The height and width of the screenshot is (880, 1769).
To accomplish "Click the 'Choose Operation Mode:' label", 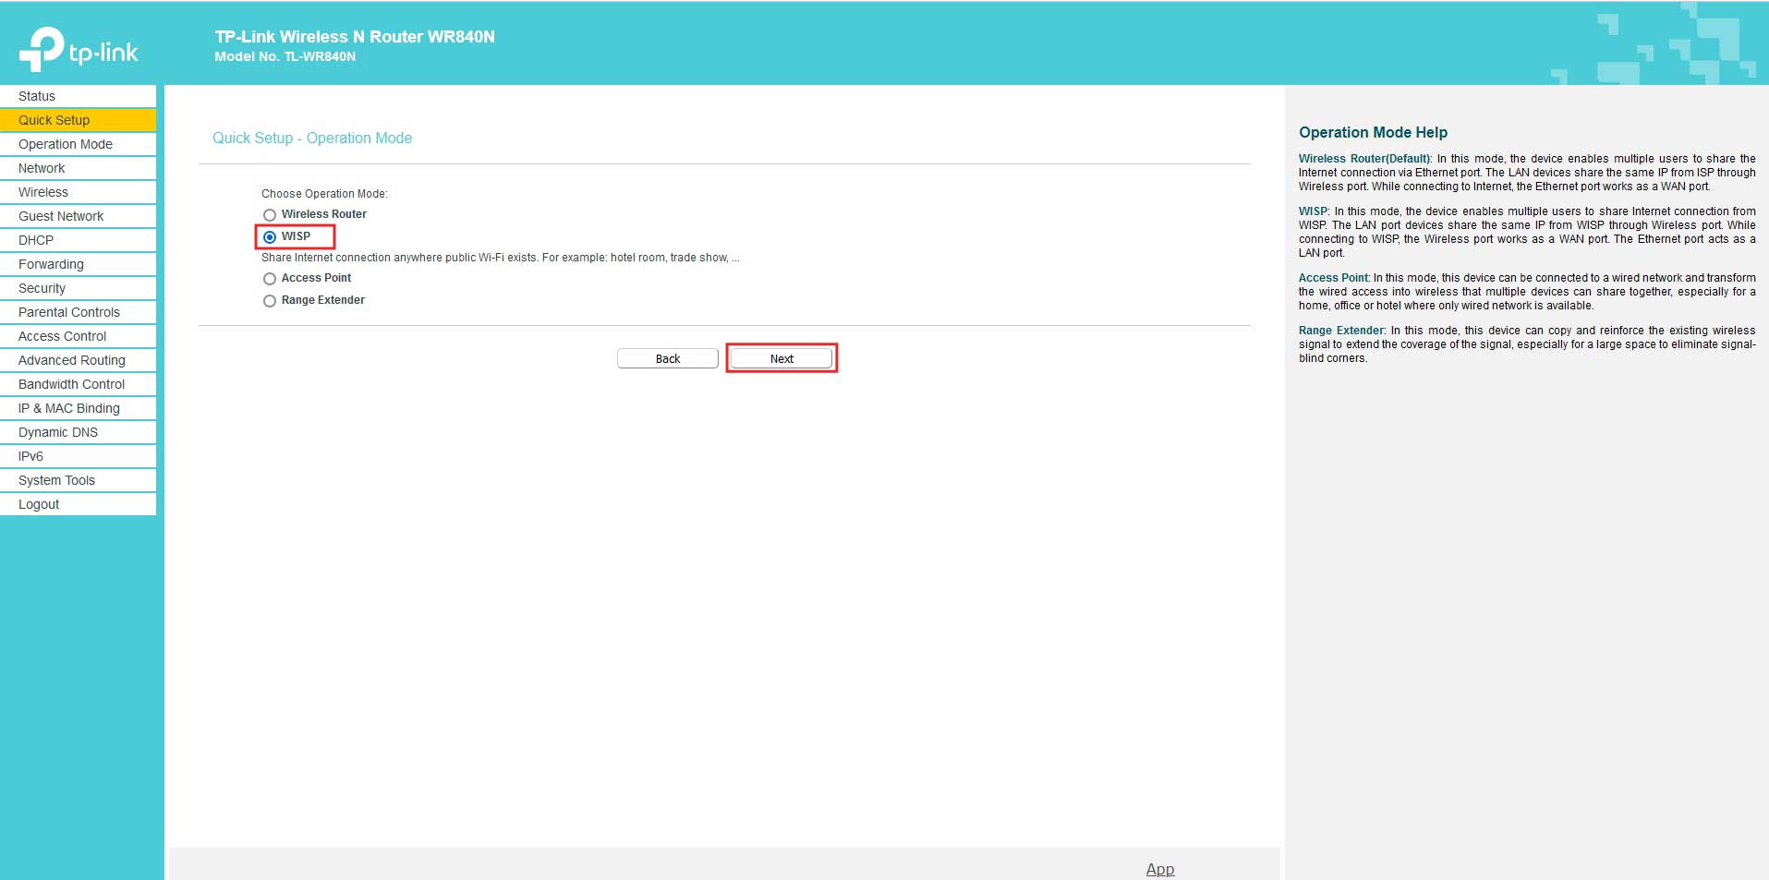I will (324, 194).
